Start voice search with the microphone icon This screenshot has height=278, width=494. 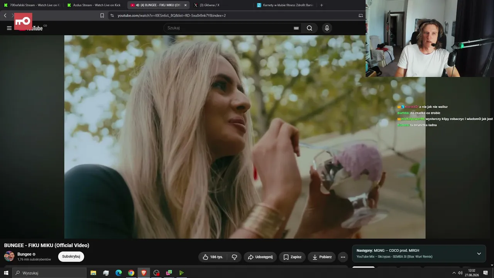coord(327,28)
